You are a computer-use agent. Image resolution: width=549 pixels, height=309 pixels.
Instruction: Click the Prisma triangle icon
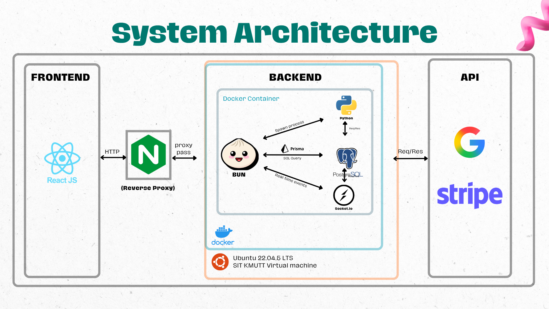click(x=285, y=148)
